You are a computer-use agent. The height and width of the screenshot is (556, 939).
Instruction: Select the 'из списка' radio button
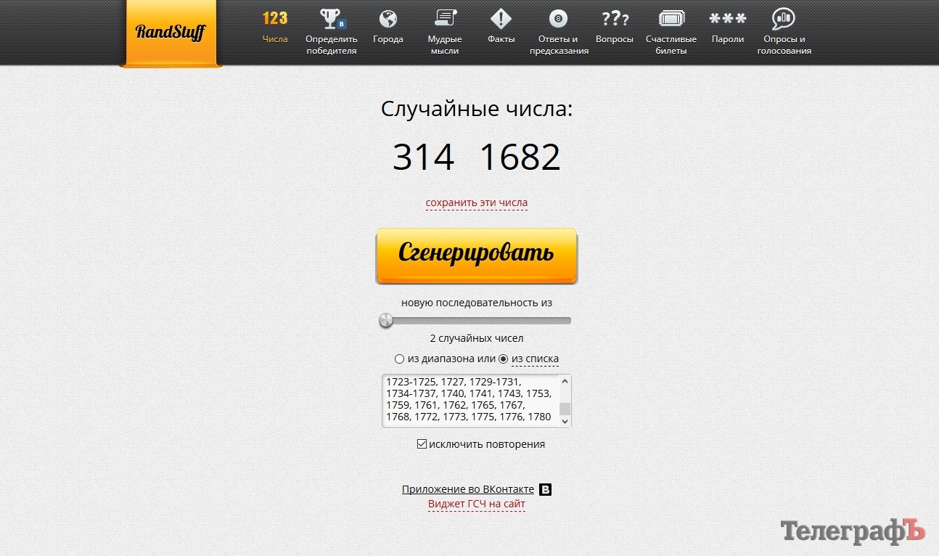504,359
